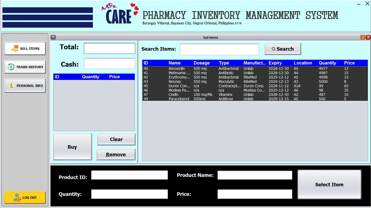371x208 pixels.
Task: Select the Mefenamic row
Action: (x=255, y=73)
